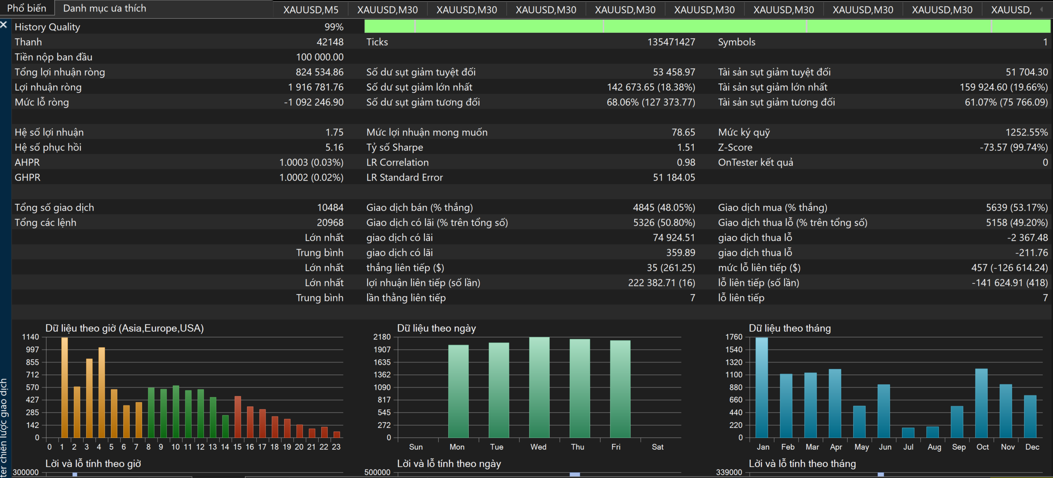The width and height of the screenshot is (1053, 478).
Task: Click the Ticks count 135471427
Action: click(671, 42)
